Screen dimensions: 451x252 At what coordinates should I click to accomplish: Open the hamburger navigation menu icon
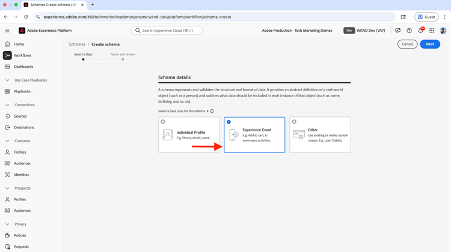point(7,31)
